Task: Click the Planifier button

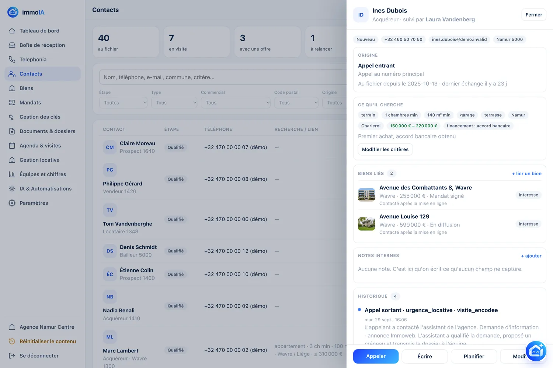Action: click(474, 356)
